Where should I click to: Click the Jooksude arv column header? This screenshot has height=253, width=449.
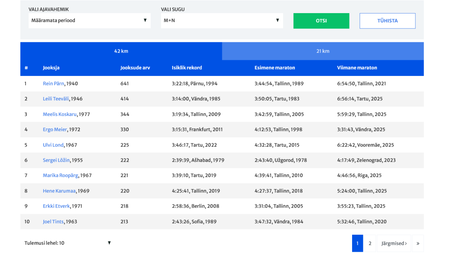pos(135,68)
